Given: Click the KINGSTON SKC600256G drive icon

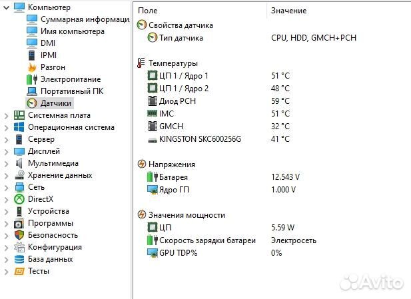Looking at the screenshot, I should (x=153, y=141).
